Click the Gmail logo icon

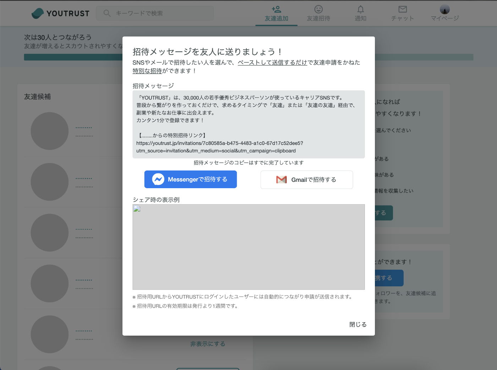click(x=282, y=180)
